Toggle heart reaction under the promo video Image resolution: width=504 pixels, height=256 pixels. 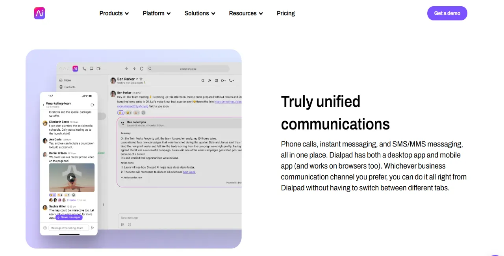coord(52,195)
